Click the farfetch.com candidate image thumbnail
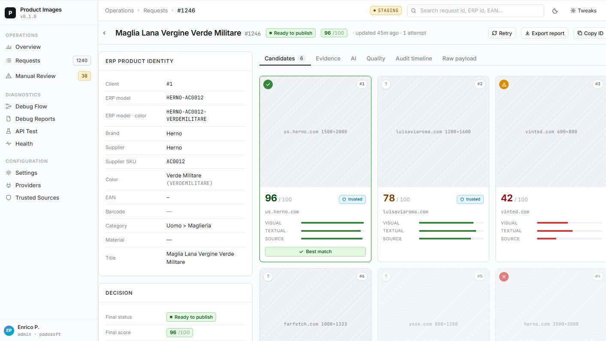The height and width of the screenshot is (341, 606). tap(315, 305)
